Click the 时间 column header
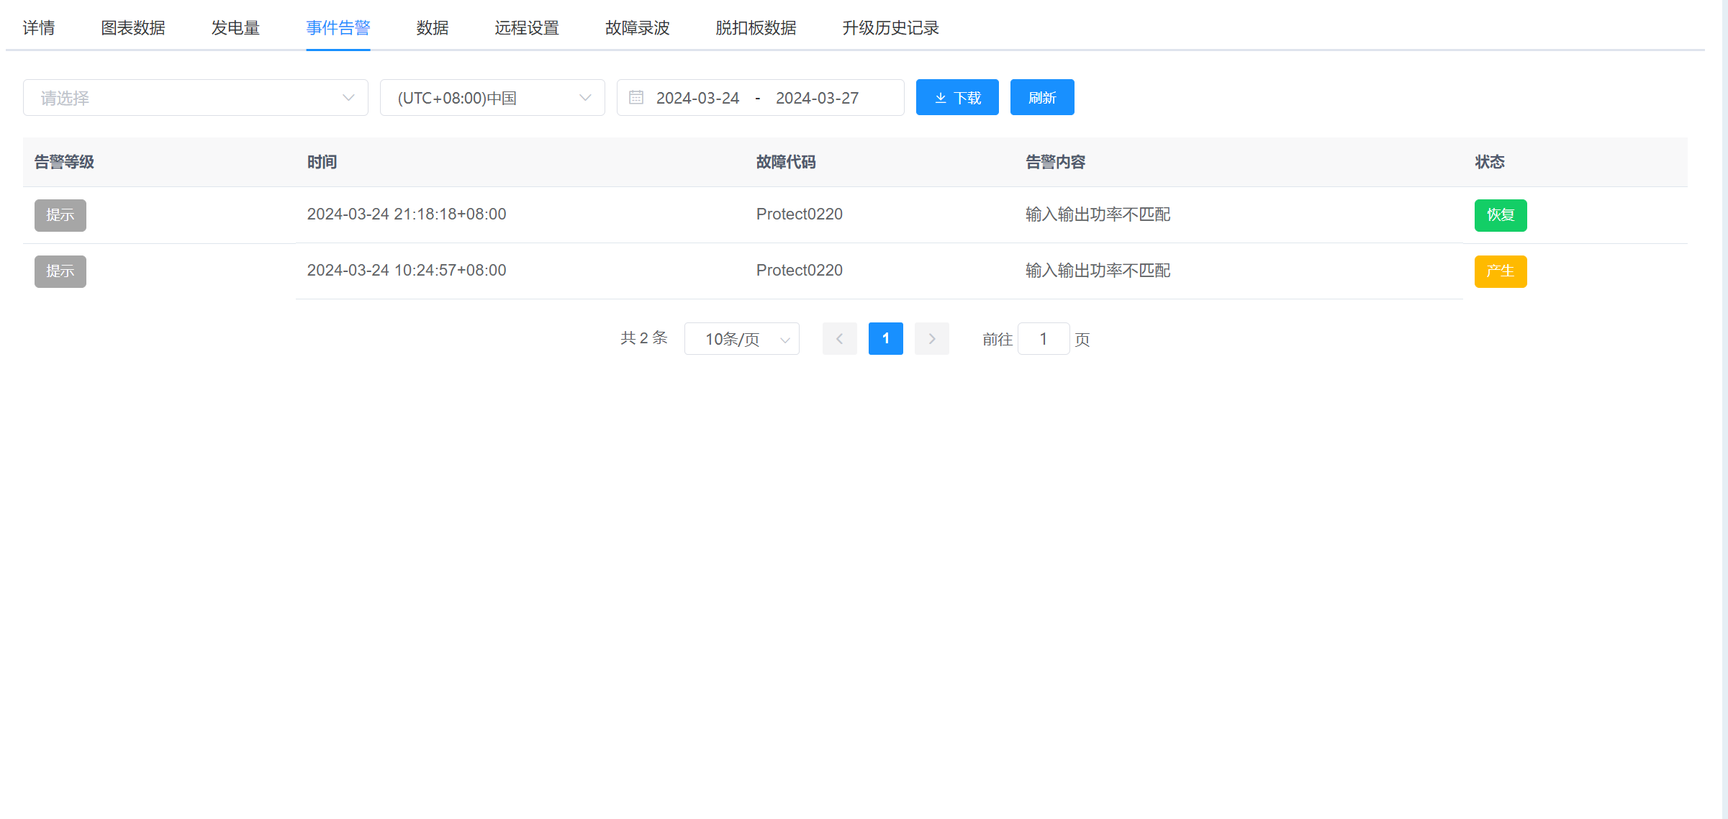Screen dimensions: 1728x819 (x=322, y=162)
